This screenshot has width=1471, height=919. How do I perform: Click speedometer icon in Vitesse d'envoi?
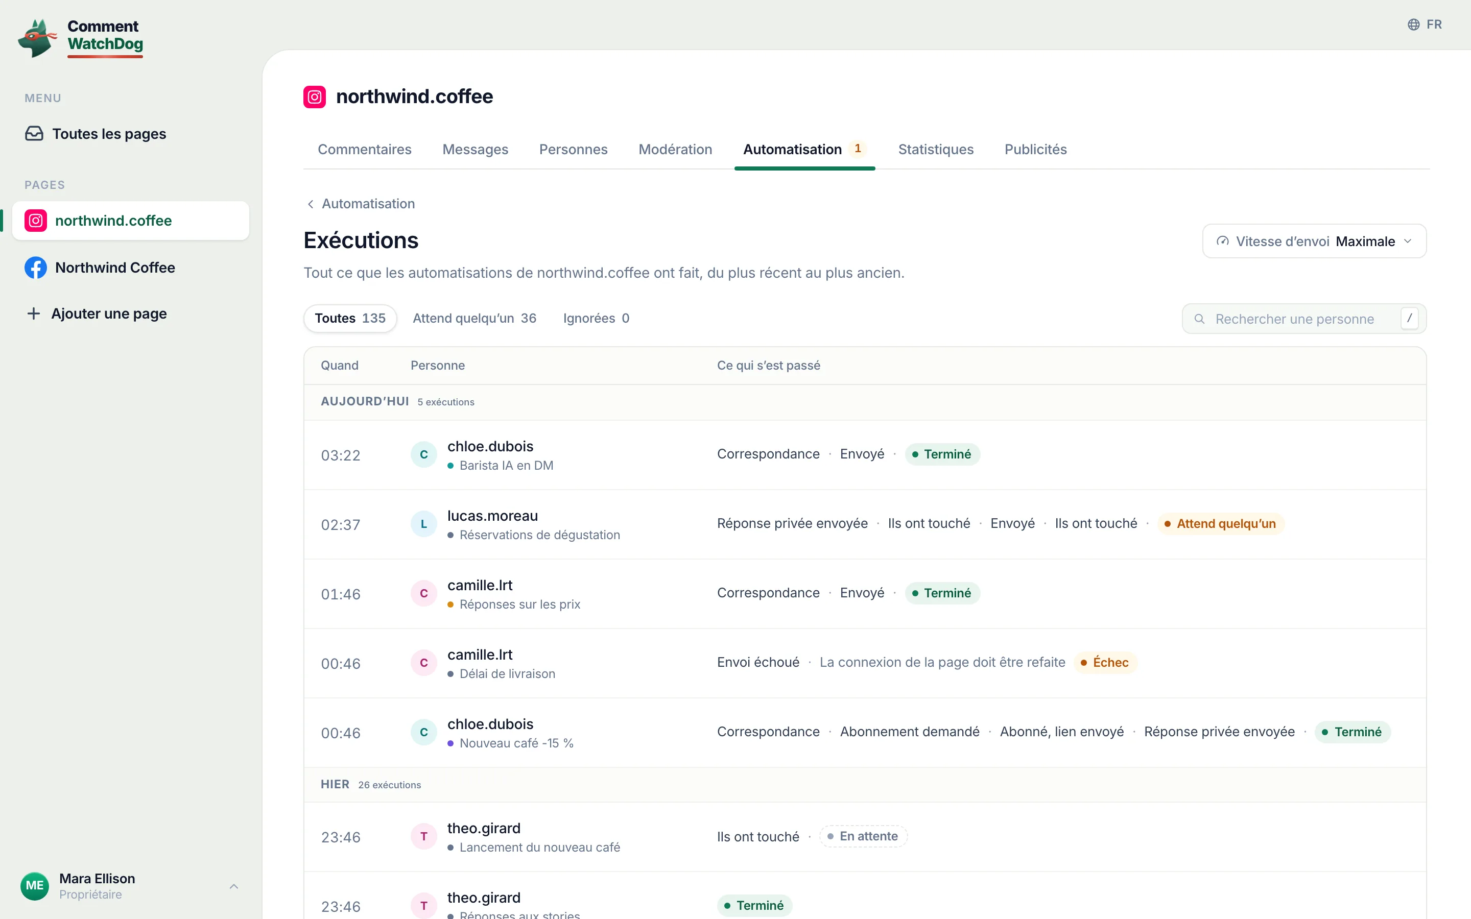click(1222, 241)
